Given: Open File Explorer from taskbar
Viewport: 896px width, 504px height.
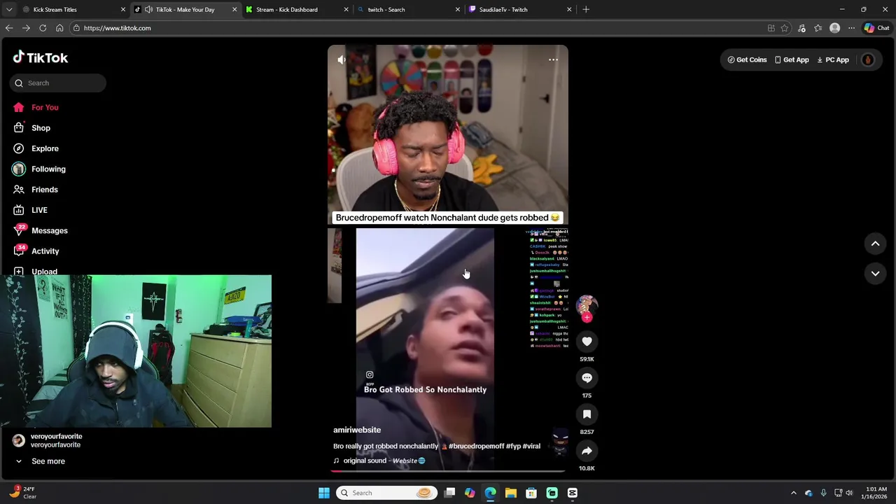Looking at the screenshot, I should (x=511, y=493).
